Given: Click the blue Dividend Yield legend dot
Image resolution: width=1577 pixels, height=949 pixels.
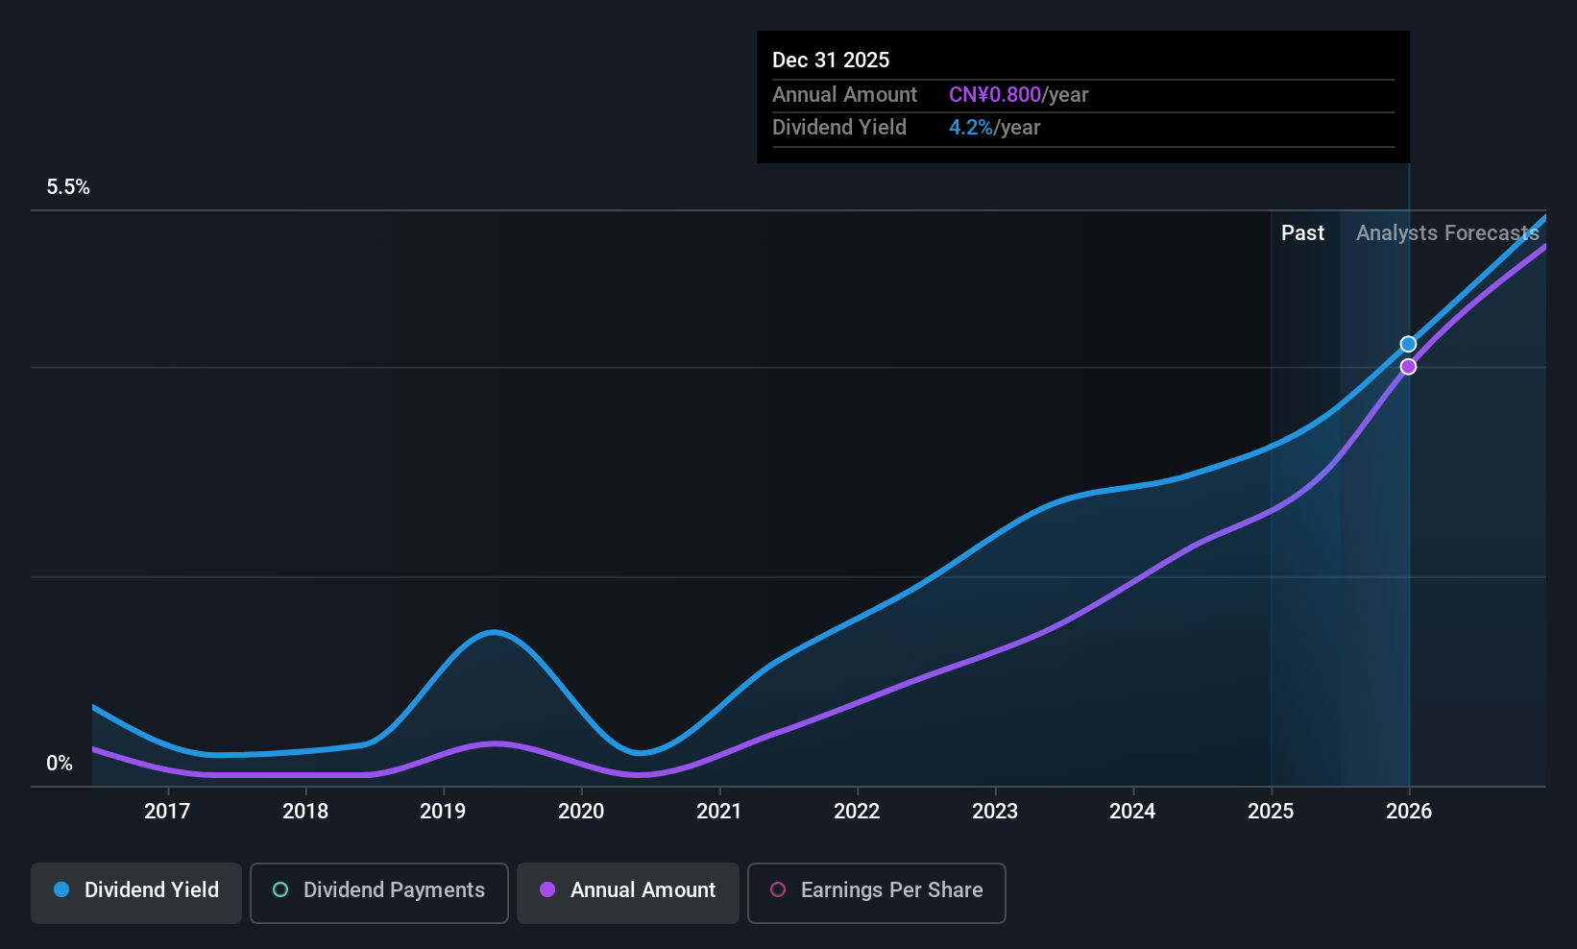Looking at the screenshot, I should pyautogui.click(x=61, y=889).
